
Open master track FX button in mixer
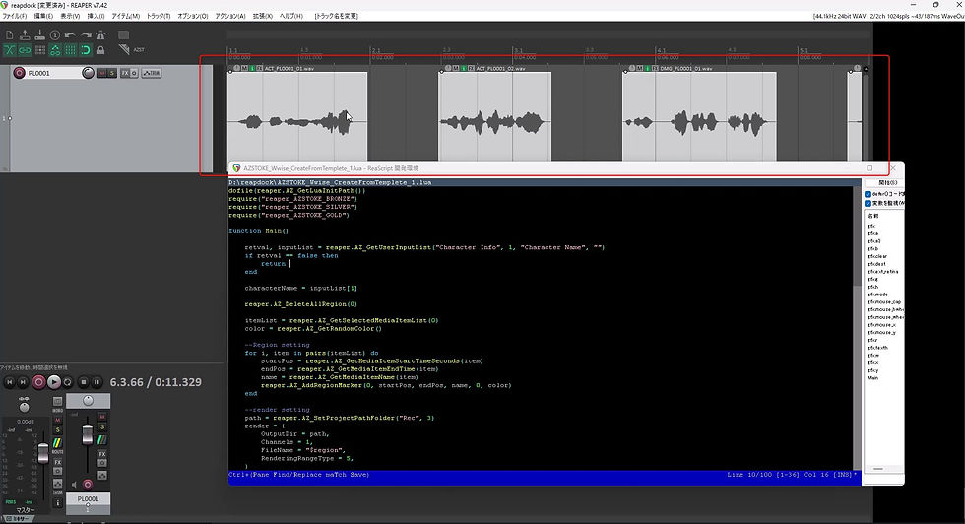click(x=58, y=462)
